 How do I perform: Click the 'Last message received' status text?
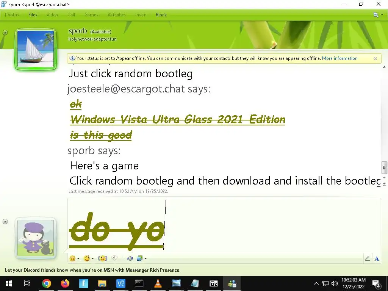[x=118, y=191]
